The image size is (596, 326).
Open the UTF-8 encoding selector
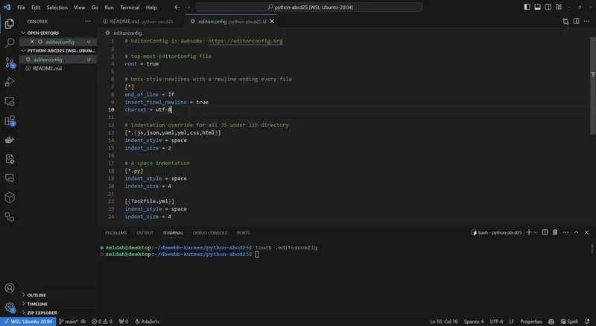tap(496, 322)
